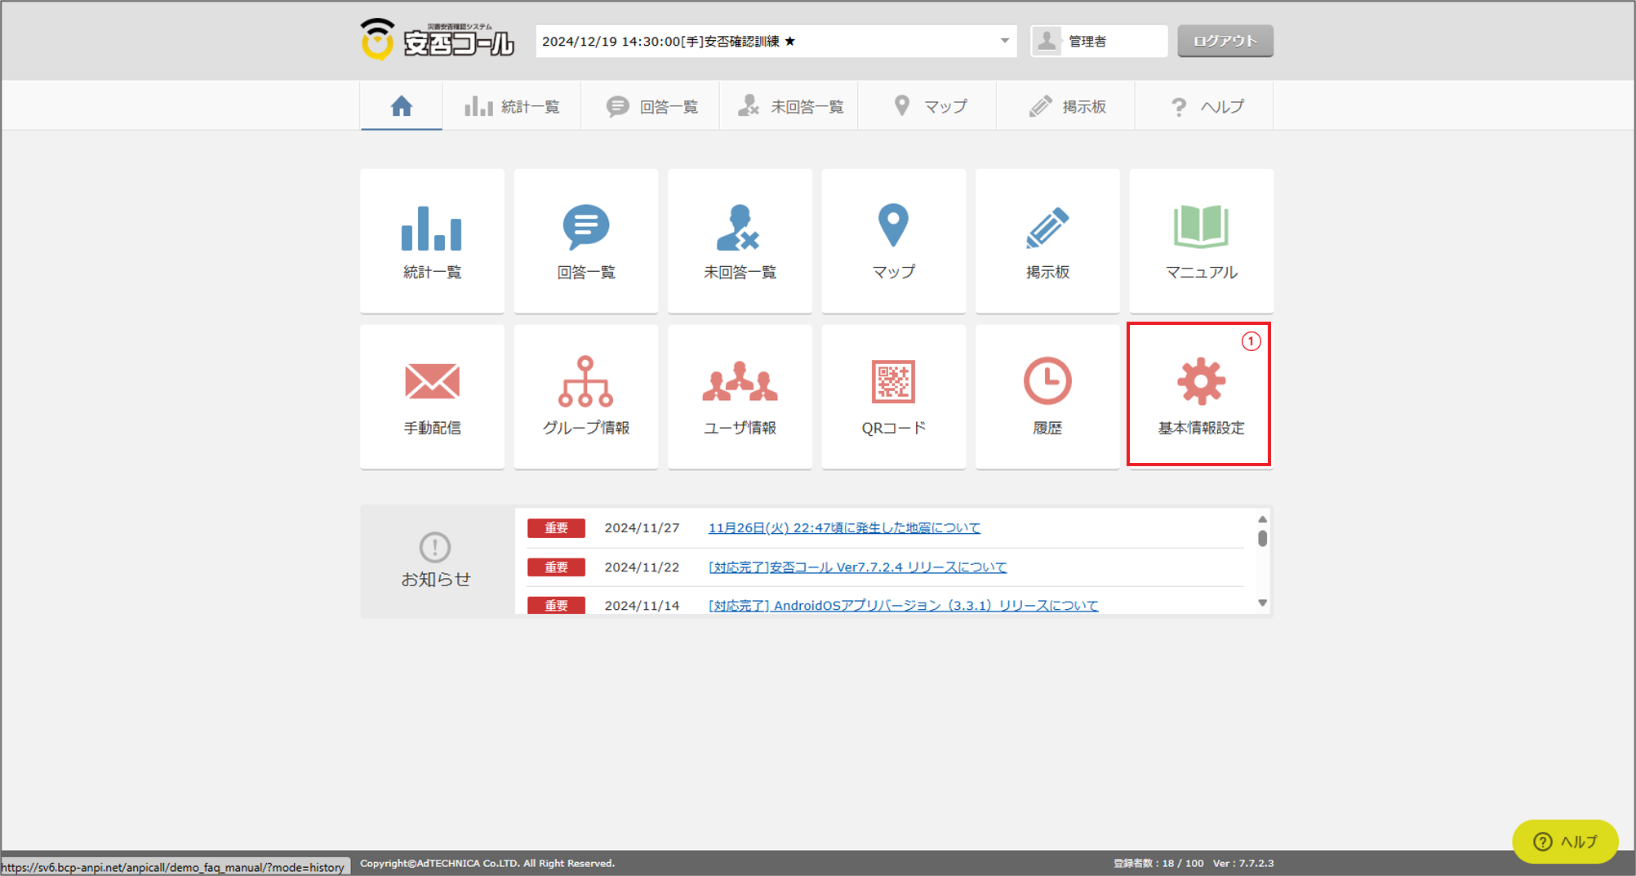This screenshot has width=1636, height=876.
Task: Click the ログアウト button
Action: pyautogui.click(x=1225, y=41)
